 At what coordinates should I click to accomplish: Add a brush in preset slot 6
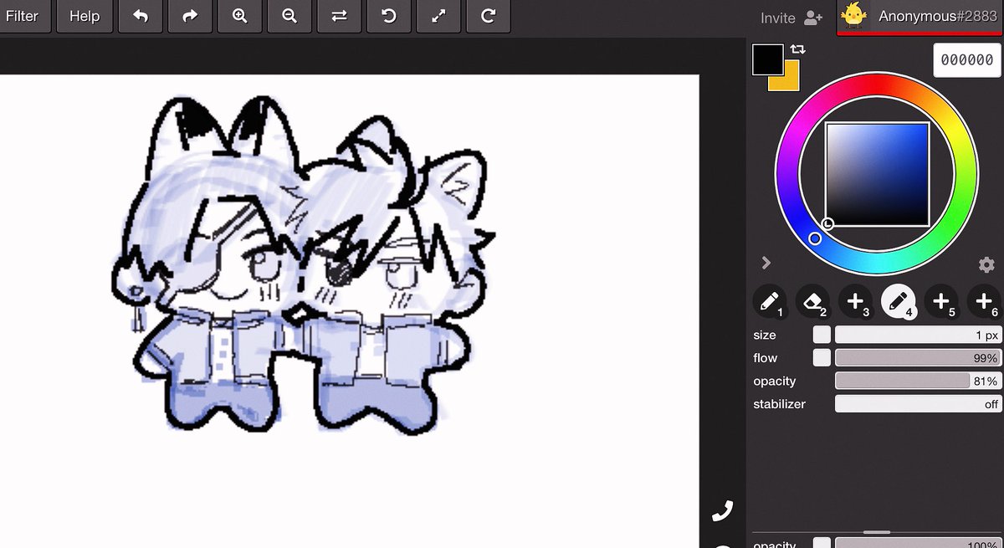click(984, 301)
